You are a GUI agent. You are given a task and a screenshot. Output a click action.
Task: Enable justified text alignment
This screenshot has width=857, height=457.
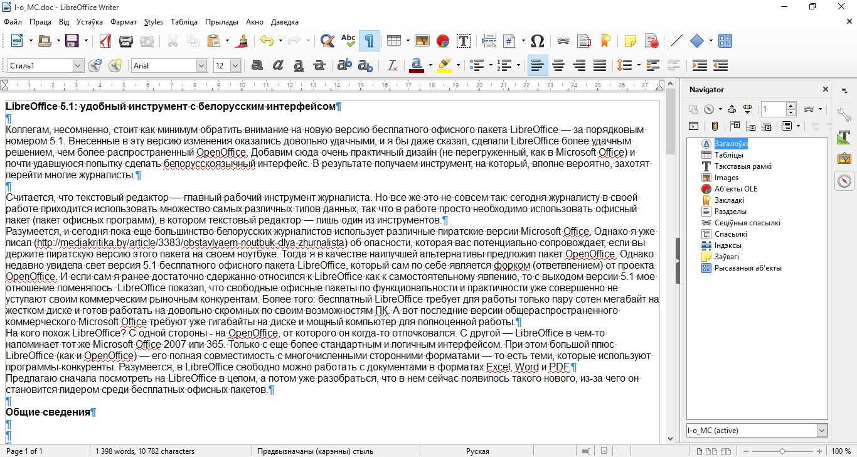click(600, 65)
